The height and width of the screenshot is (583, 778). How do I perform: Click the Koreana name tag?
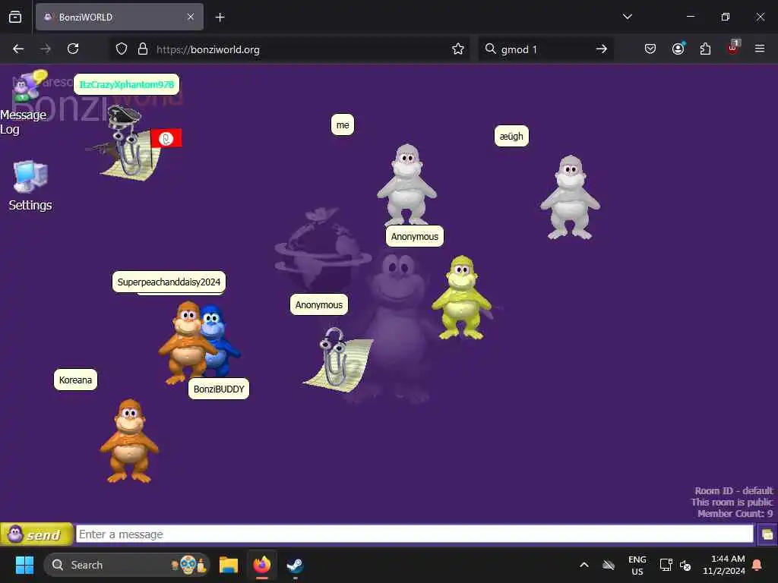tap(75, 380)
